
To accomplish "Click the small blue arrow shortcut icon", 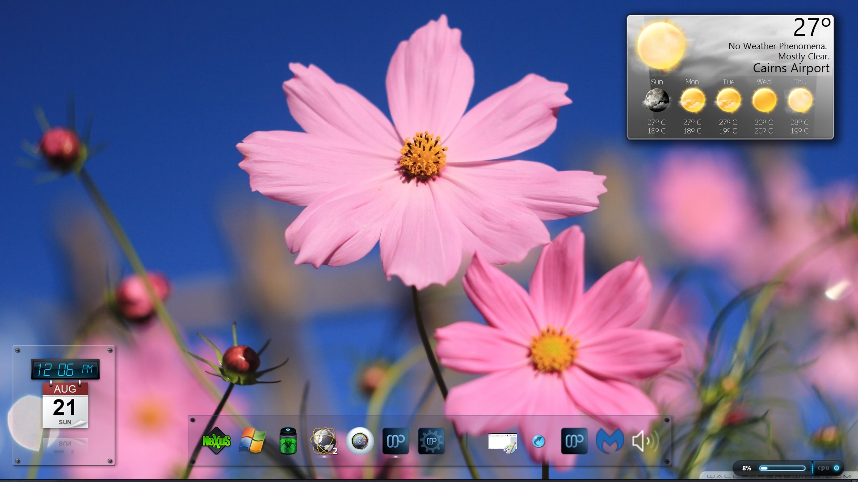I will pos(538,441).
